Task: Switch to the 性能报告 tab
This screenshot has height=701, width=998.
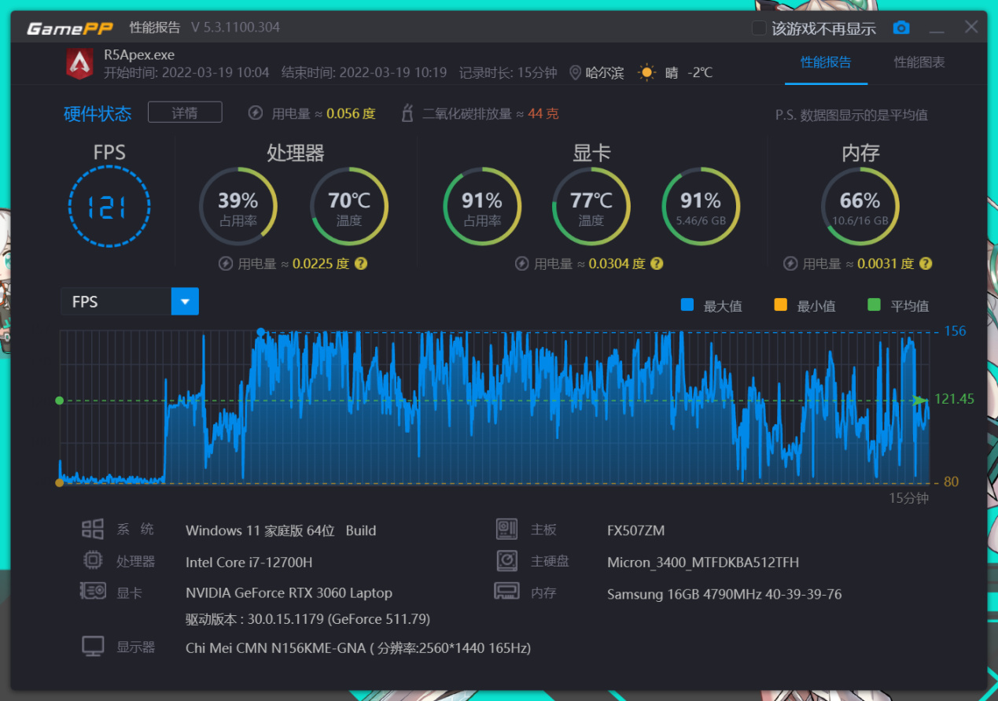Action: 826,62
